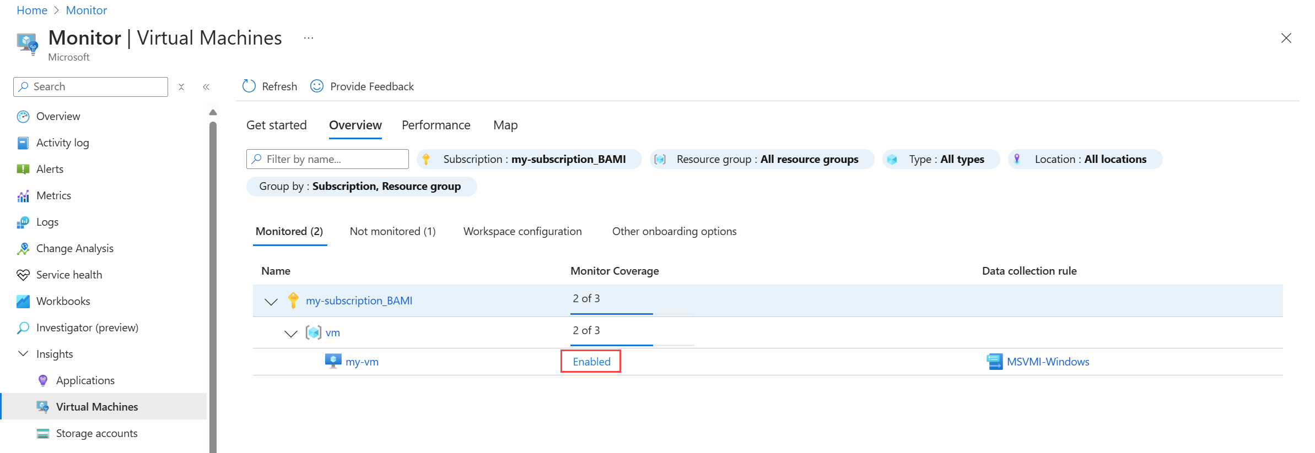The image size is (1315, 453).
Task: Open the Other onboarding options tab
Action: 675,231
